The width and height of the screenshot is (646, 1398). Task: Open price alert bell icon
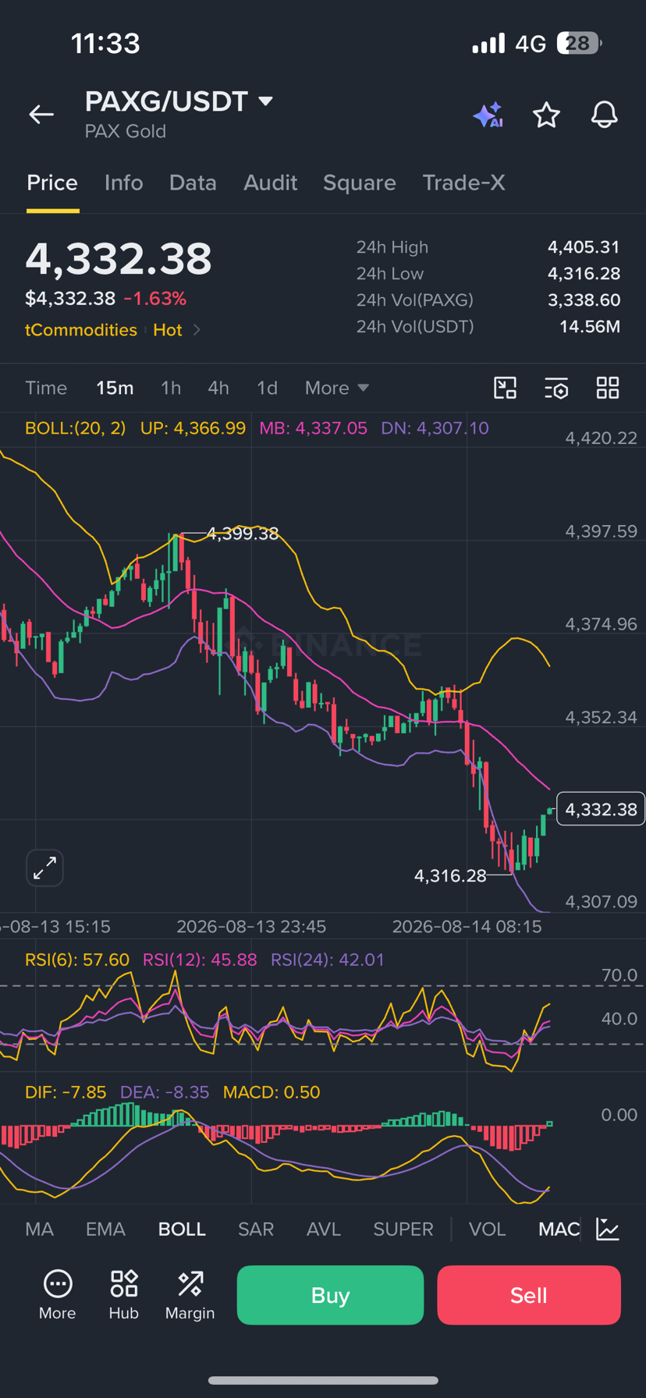[x=605, y=115]
